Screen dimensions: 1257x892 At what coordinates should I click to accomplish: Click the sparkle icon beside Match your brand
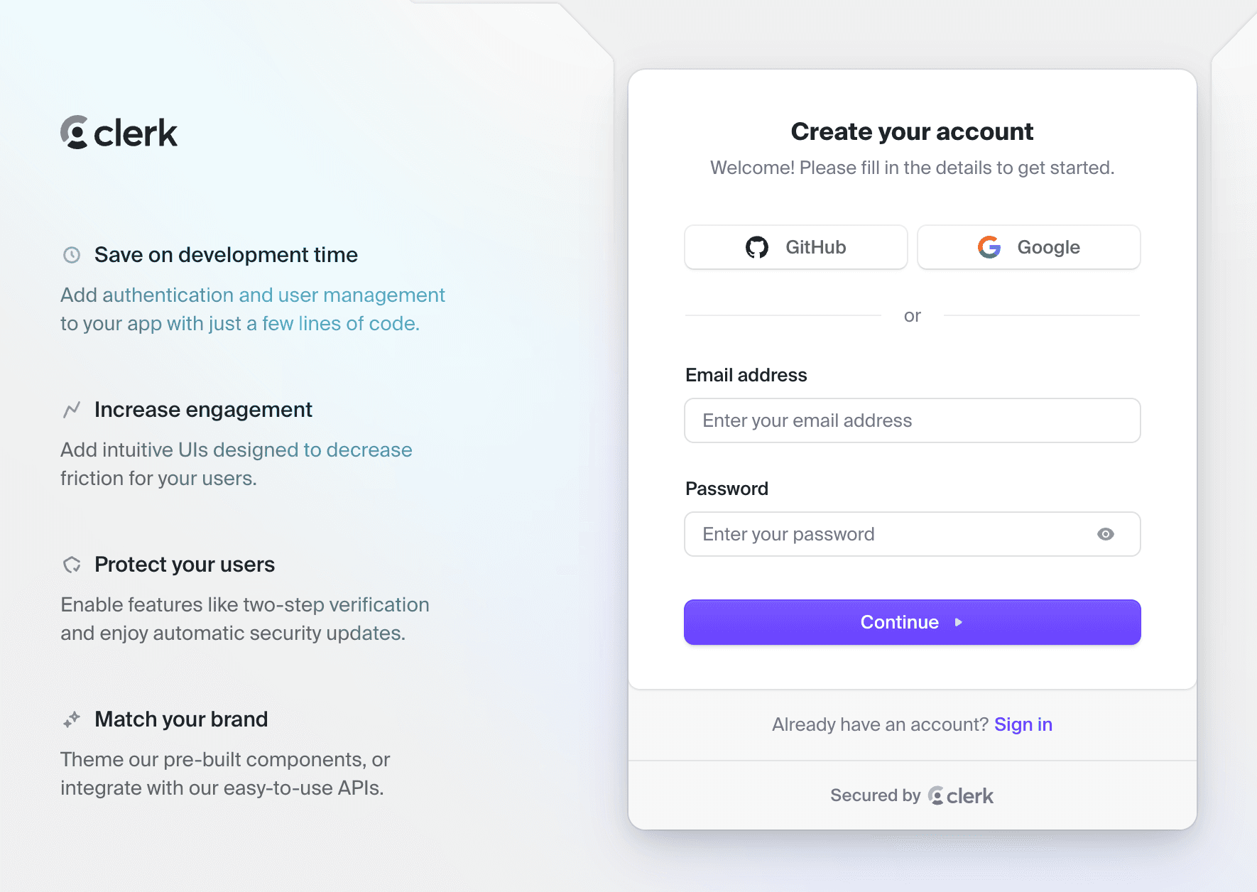[x=72, y=719]
